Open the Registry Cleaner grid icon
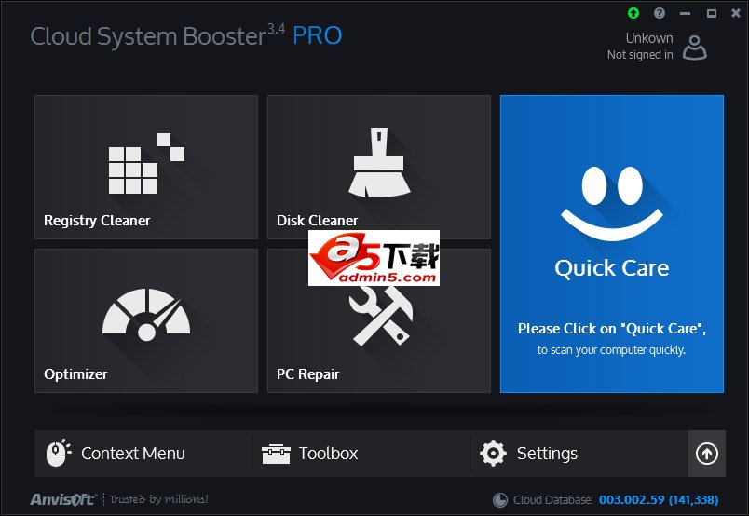749x516 pixels. pyautogui.click(x=146, y=163)
